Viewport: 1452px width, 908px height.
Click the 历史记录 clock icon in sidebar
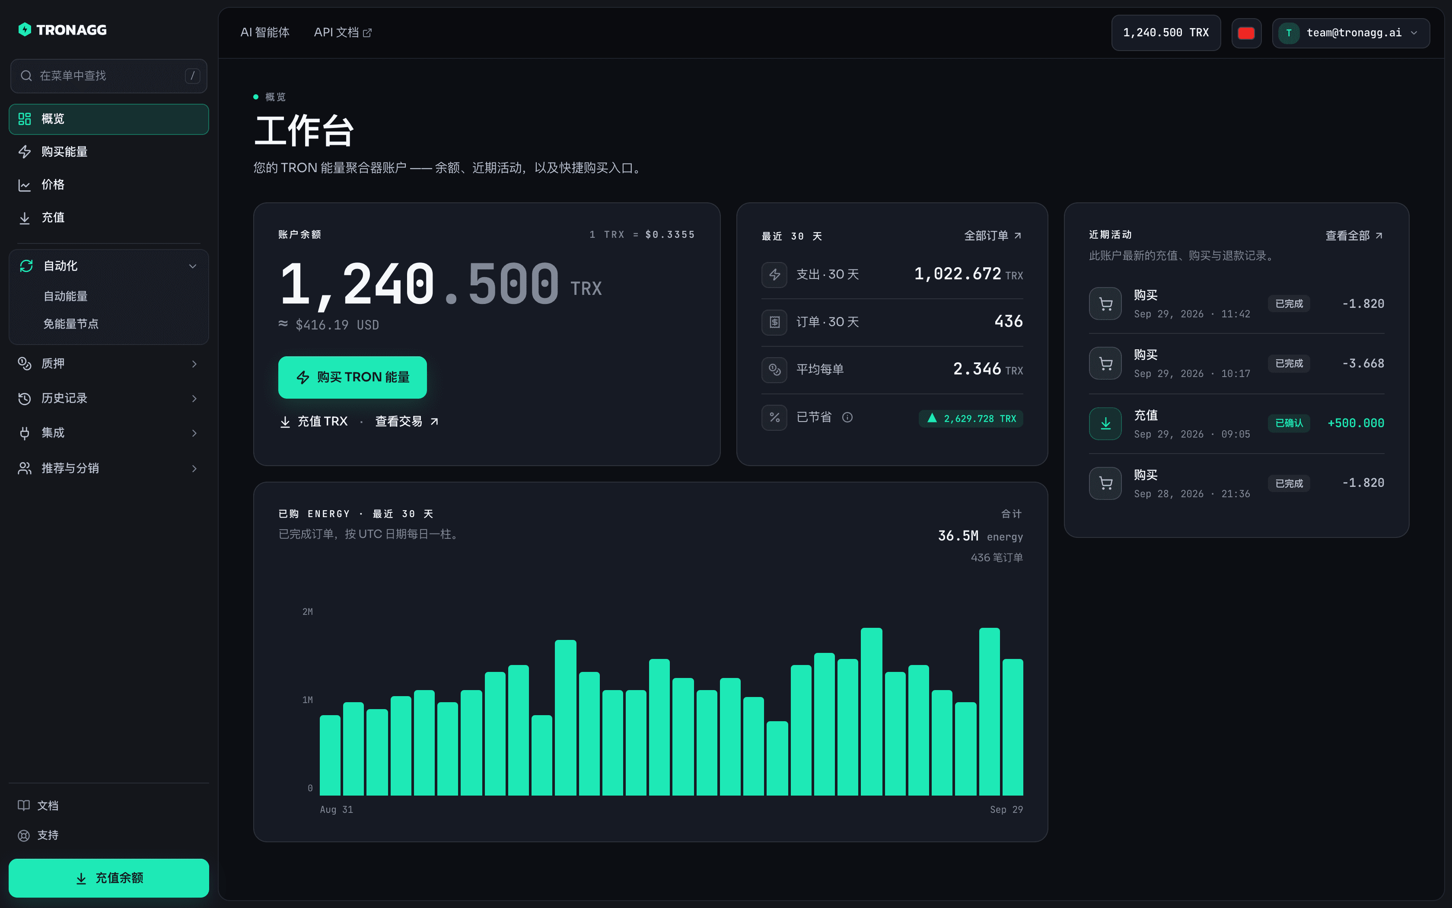(x=25, y=399)
